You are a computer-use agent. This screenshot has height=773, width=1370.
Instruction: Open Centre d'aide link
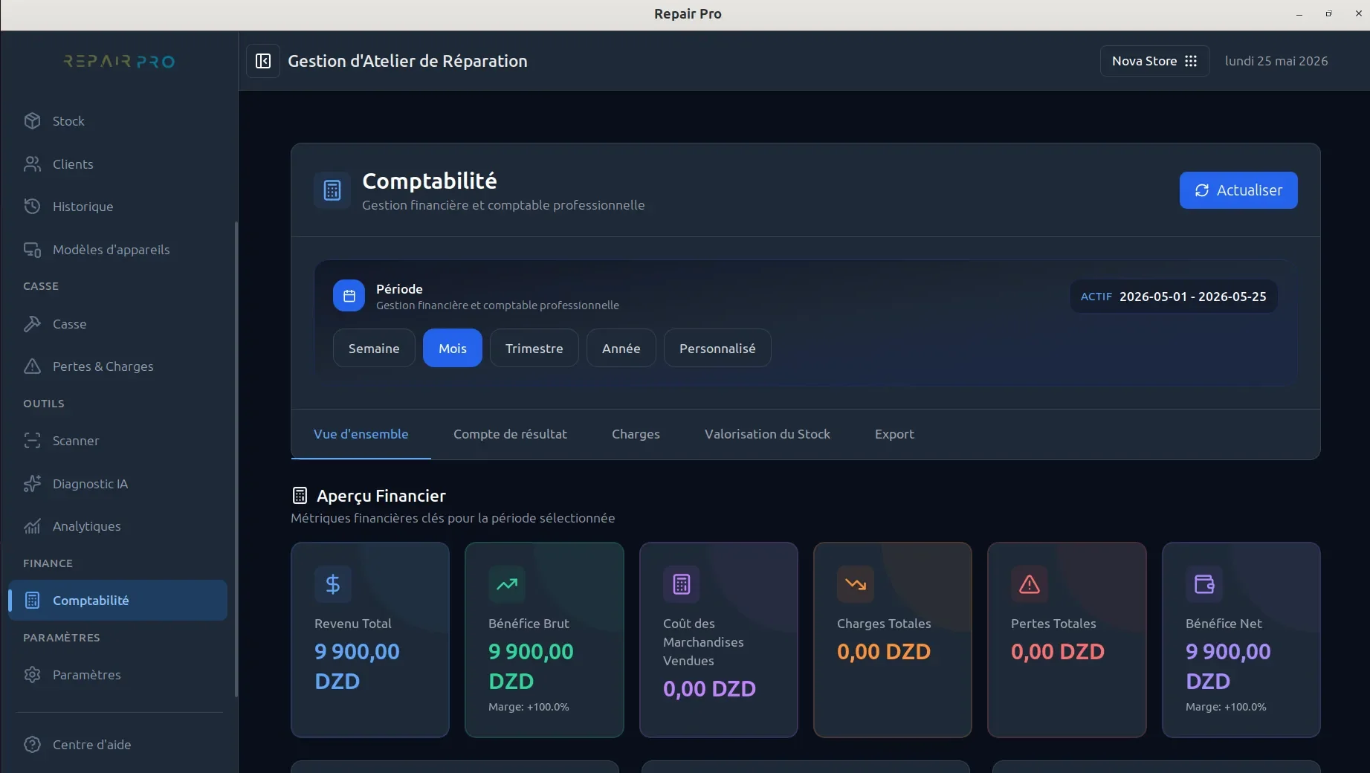click(x=117, y=744)
